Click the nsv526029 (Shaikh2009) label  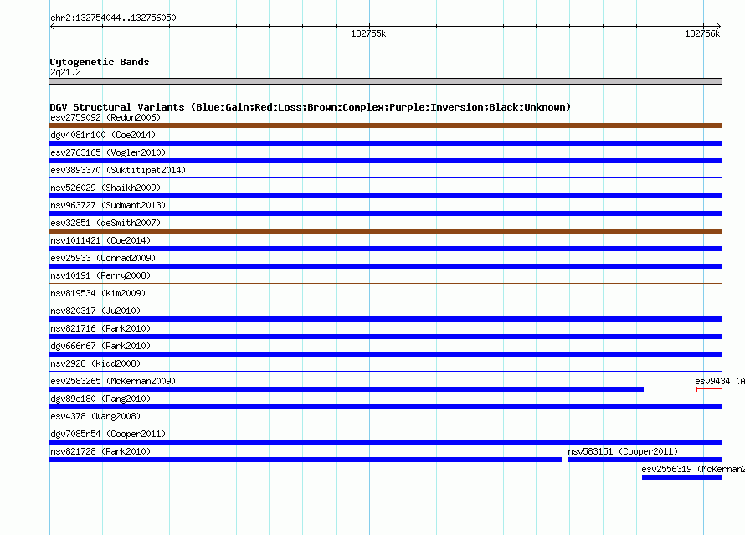pos(105,188)
